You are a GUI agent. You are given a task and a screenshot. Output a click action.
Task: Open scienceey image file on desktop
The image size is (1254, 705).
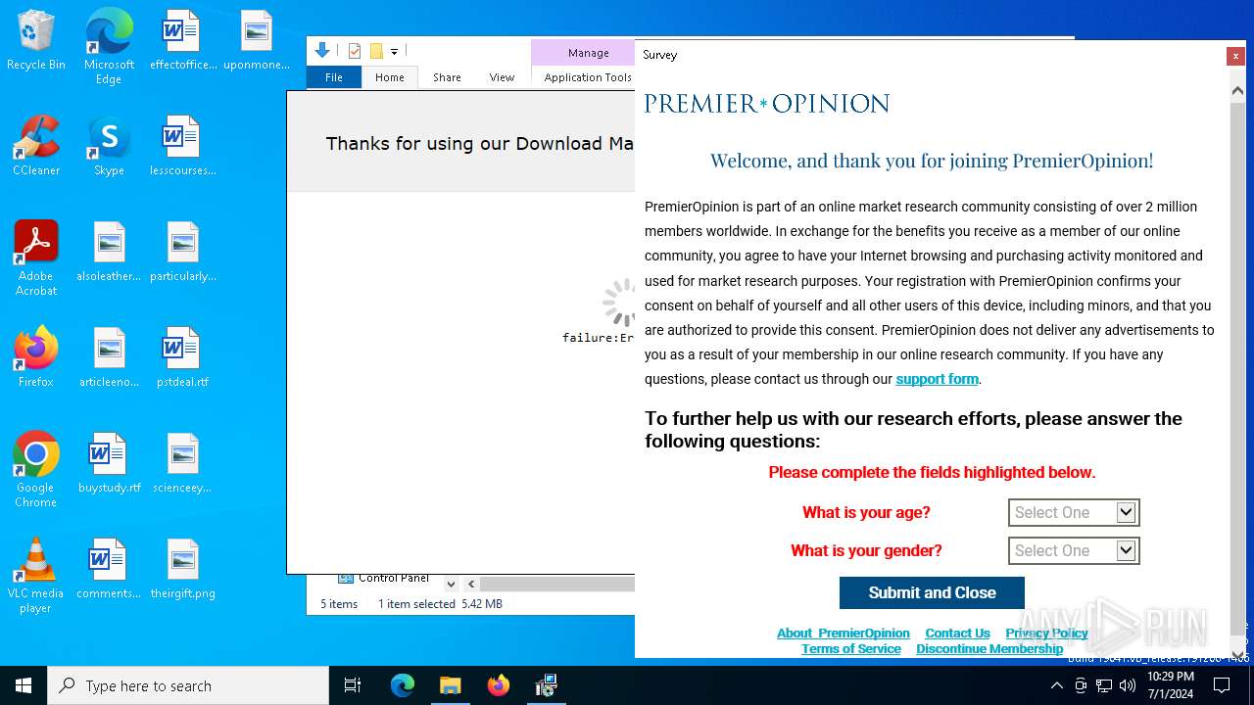(182, 464)
